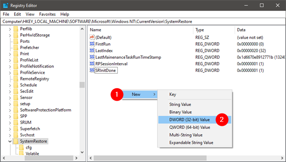The image size is (286, 162).
Task: Select the SystemRestore key
Action: point(34,141)
